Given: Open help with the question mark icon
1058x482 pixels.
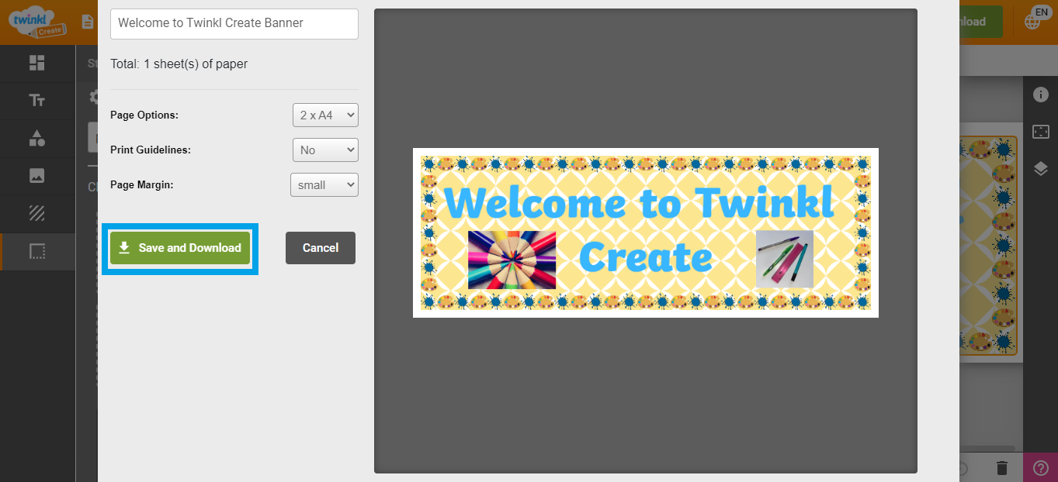Looking at the screenshot, I should click(x=1041, y=467).
